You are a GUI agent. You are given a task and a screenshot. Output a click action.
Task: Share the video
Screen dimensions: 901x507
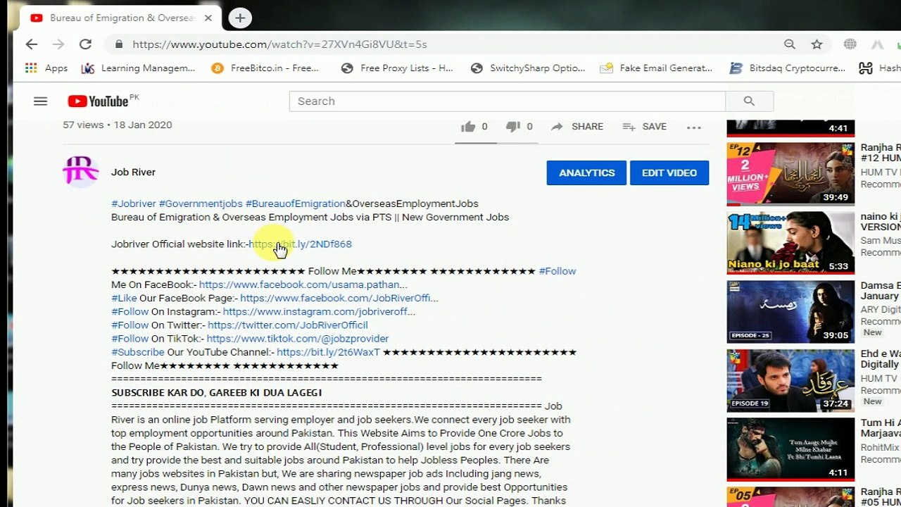point(577,127)
